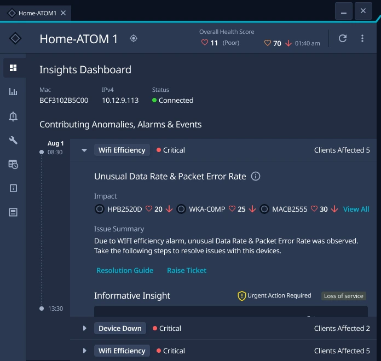
Task: Click the red down arrow beside 01:40 am
Action: tap(288, 43)
